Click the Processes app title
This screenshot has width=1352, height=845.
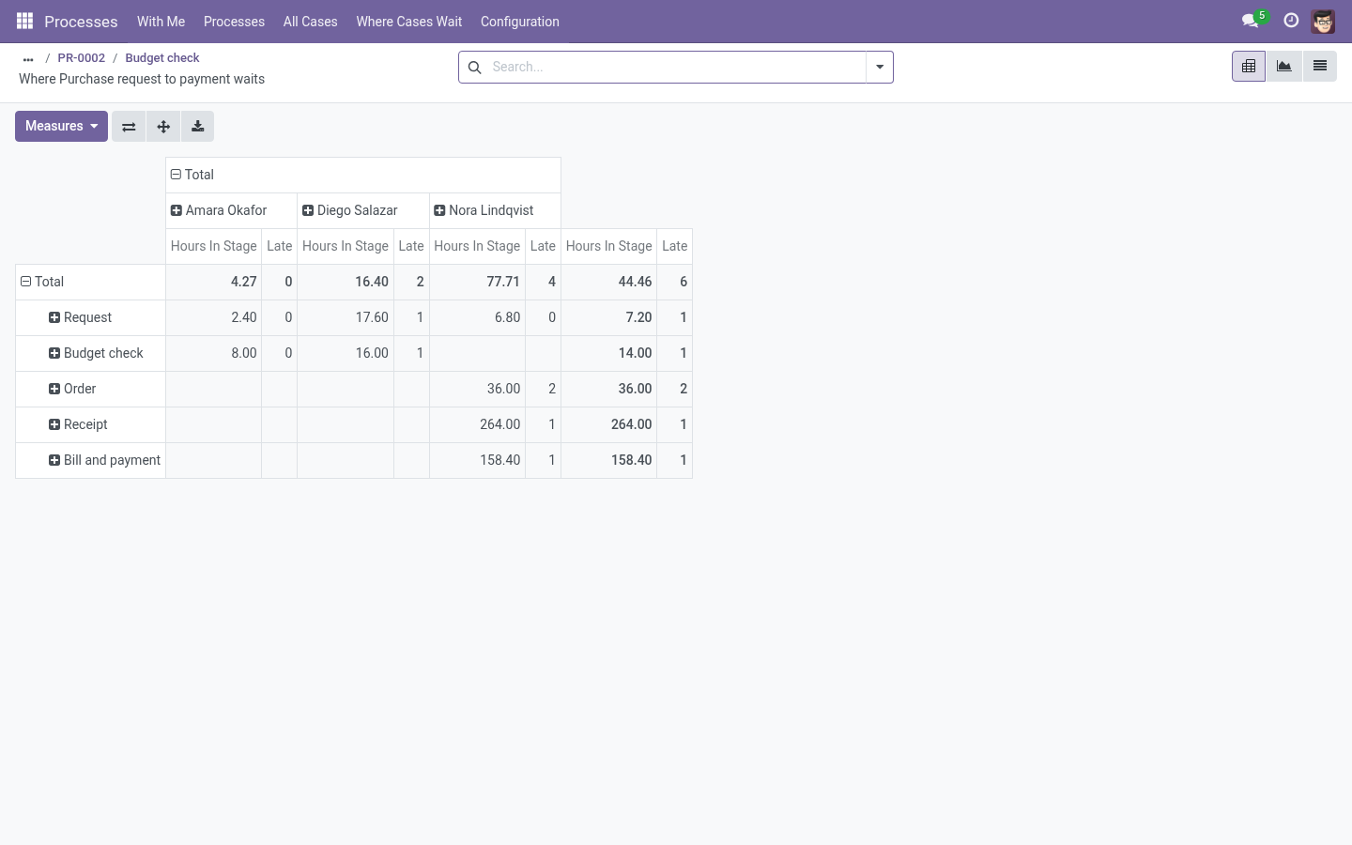[x=81, y=22]
